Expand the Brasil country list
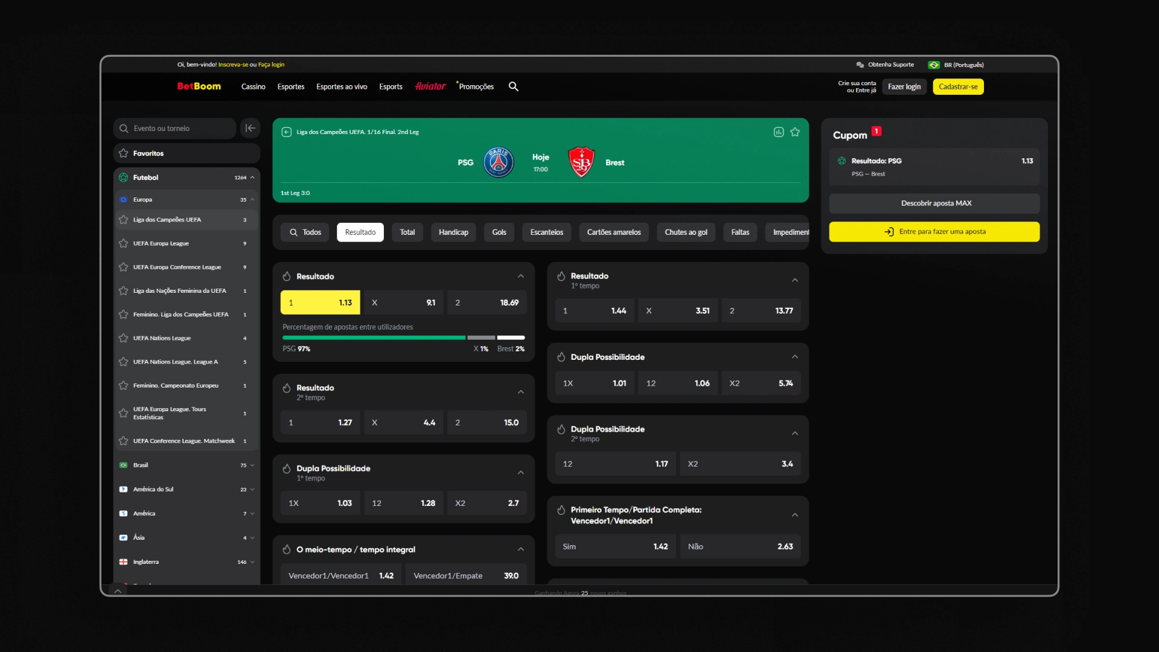This screenshot has height=652, width=1159. click(x=252, y=465)
